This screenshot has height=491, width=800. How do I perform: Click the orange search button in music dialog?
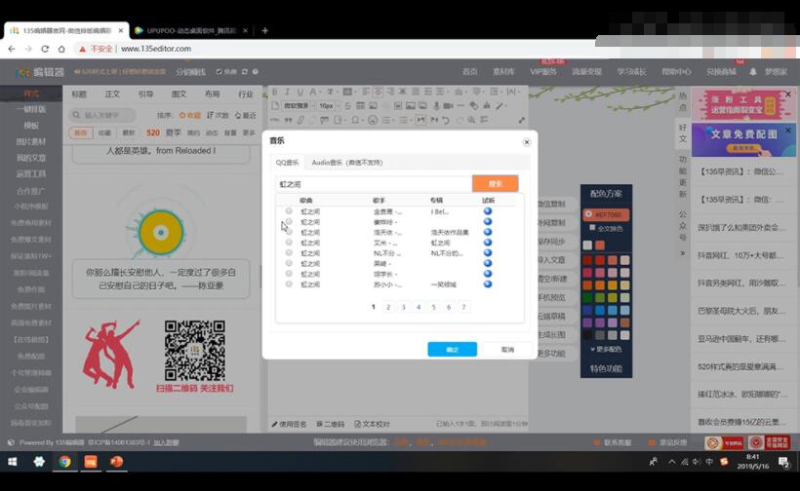pos(496,184)
